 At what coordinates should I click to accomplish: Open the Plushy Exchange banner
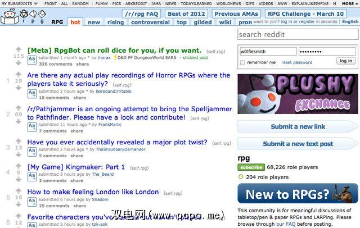[298, 94]
